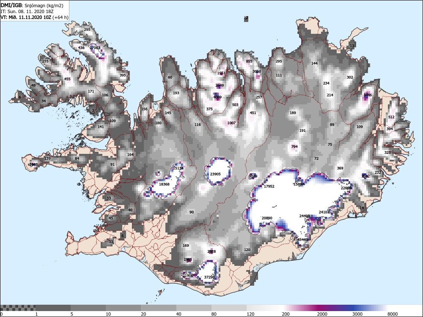Click the map value 116
This screenshot has width=423, height=317.
coord(198,125)
